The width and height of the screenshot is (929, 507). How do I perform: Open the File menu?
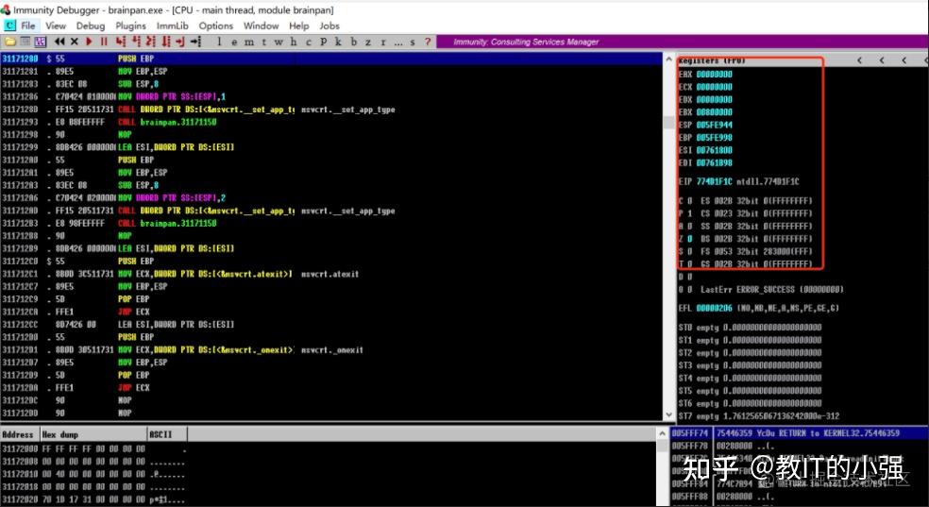[27, 25]
